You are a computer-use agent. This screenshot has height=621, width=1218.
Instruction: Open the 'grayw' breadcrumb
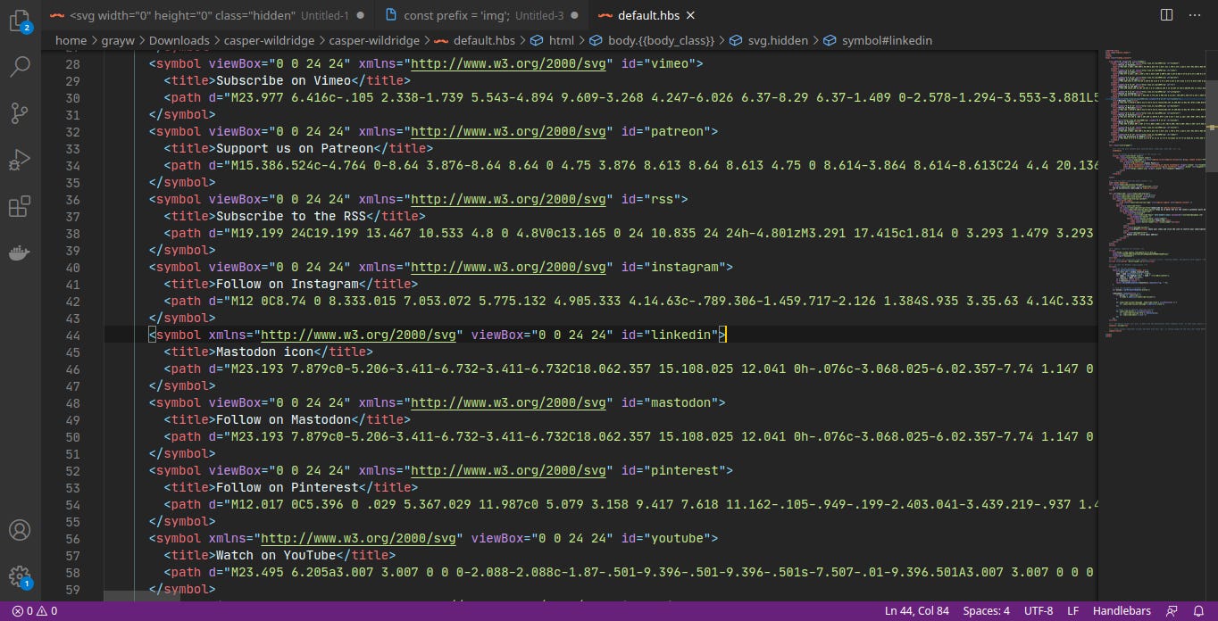pyautogui.click(x=118, y=40)
